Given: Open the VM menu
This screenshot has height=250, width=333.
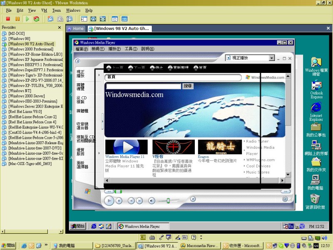Looking at the screenshot, I should (44, 10).
